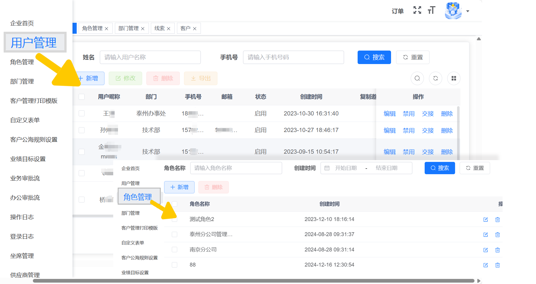Expand the avatar dropdown arrow in header
The image size is (536, 284).
coord(468,11)
